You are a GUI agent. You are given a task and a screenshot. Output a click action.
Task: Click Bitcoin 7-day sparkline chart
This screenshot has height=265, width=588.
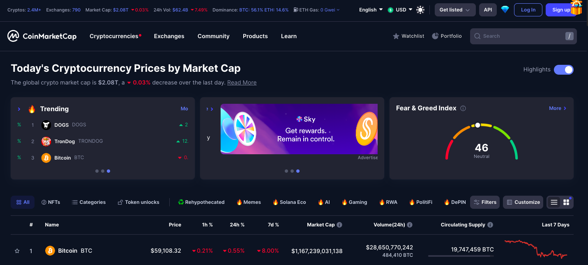536,249
